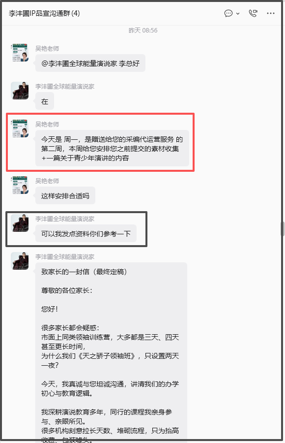
Task: Click the chat scrollbar handle on right edge
Action: coord(282,229)
